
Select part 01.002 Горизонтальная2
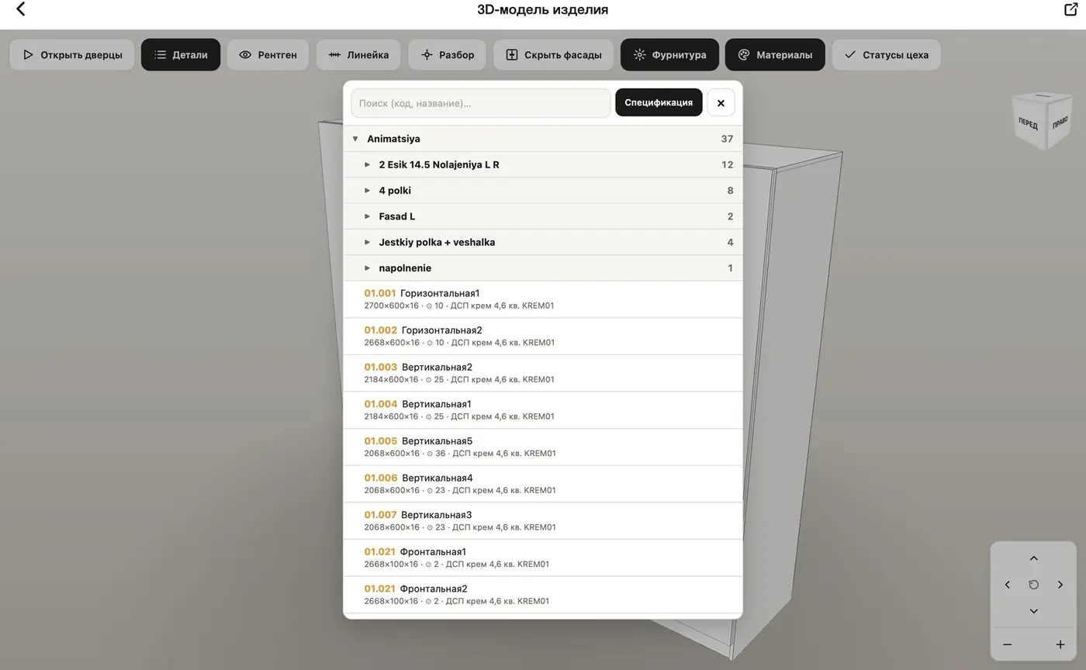543,337
